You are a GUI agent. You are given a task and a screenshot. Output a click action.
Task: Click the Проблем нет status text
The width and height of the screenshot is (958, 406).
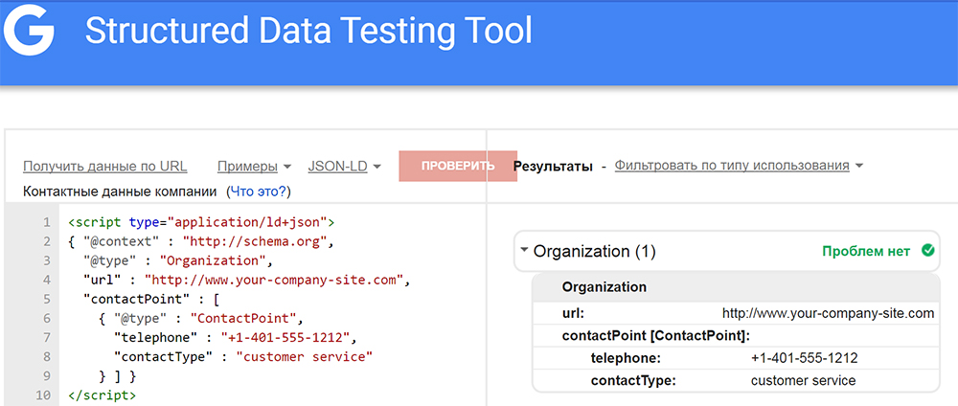866,252
